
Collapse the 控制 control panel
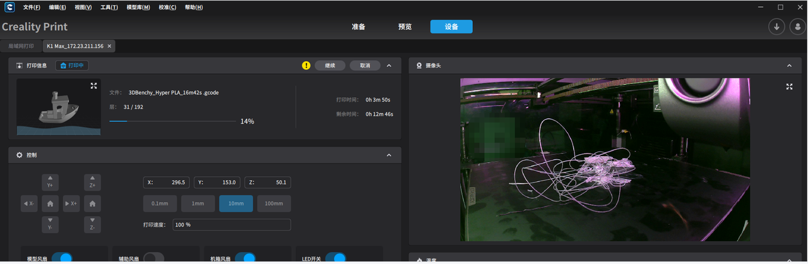(x=389, y=155)
